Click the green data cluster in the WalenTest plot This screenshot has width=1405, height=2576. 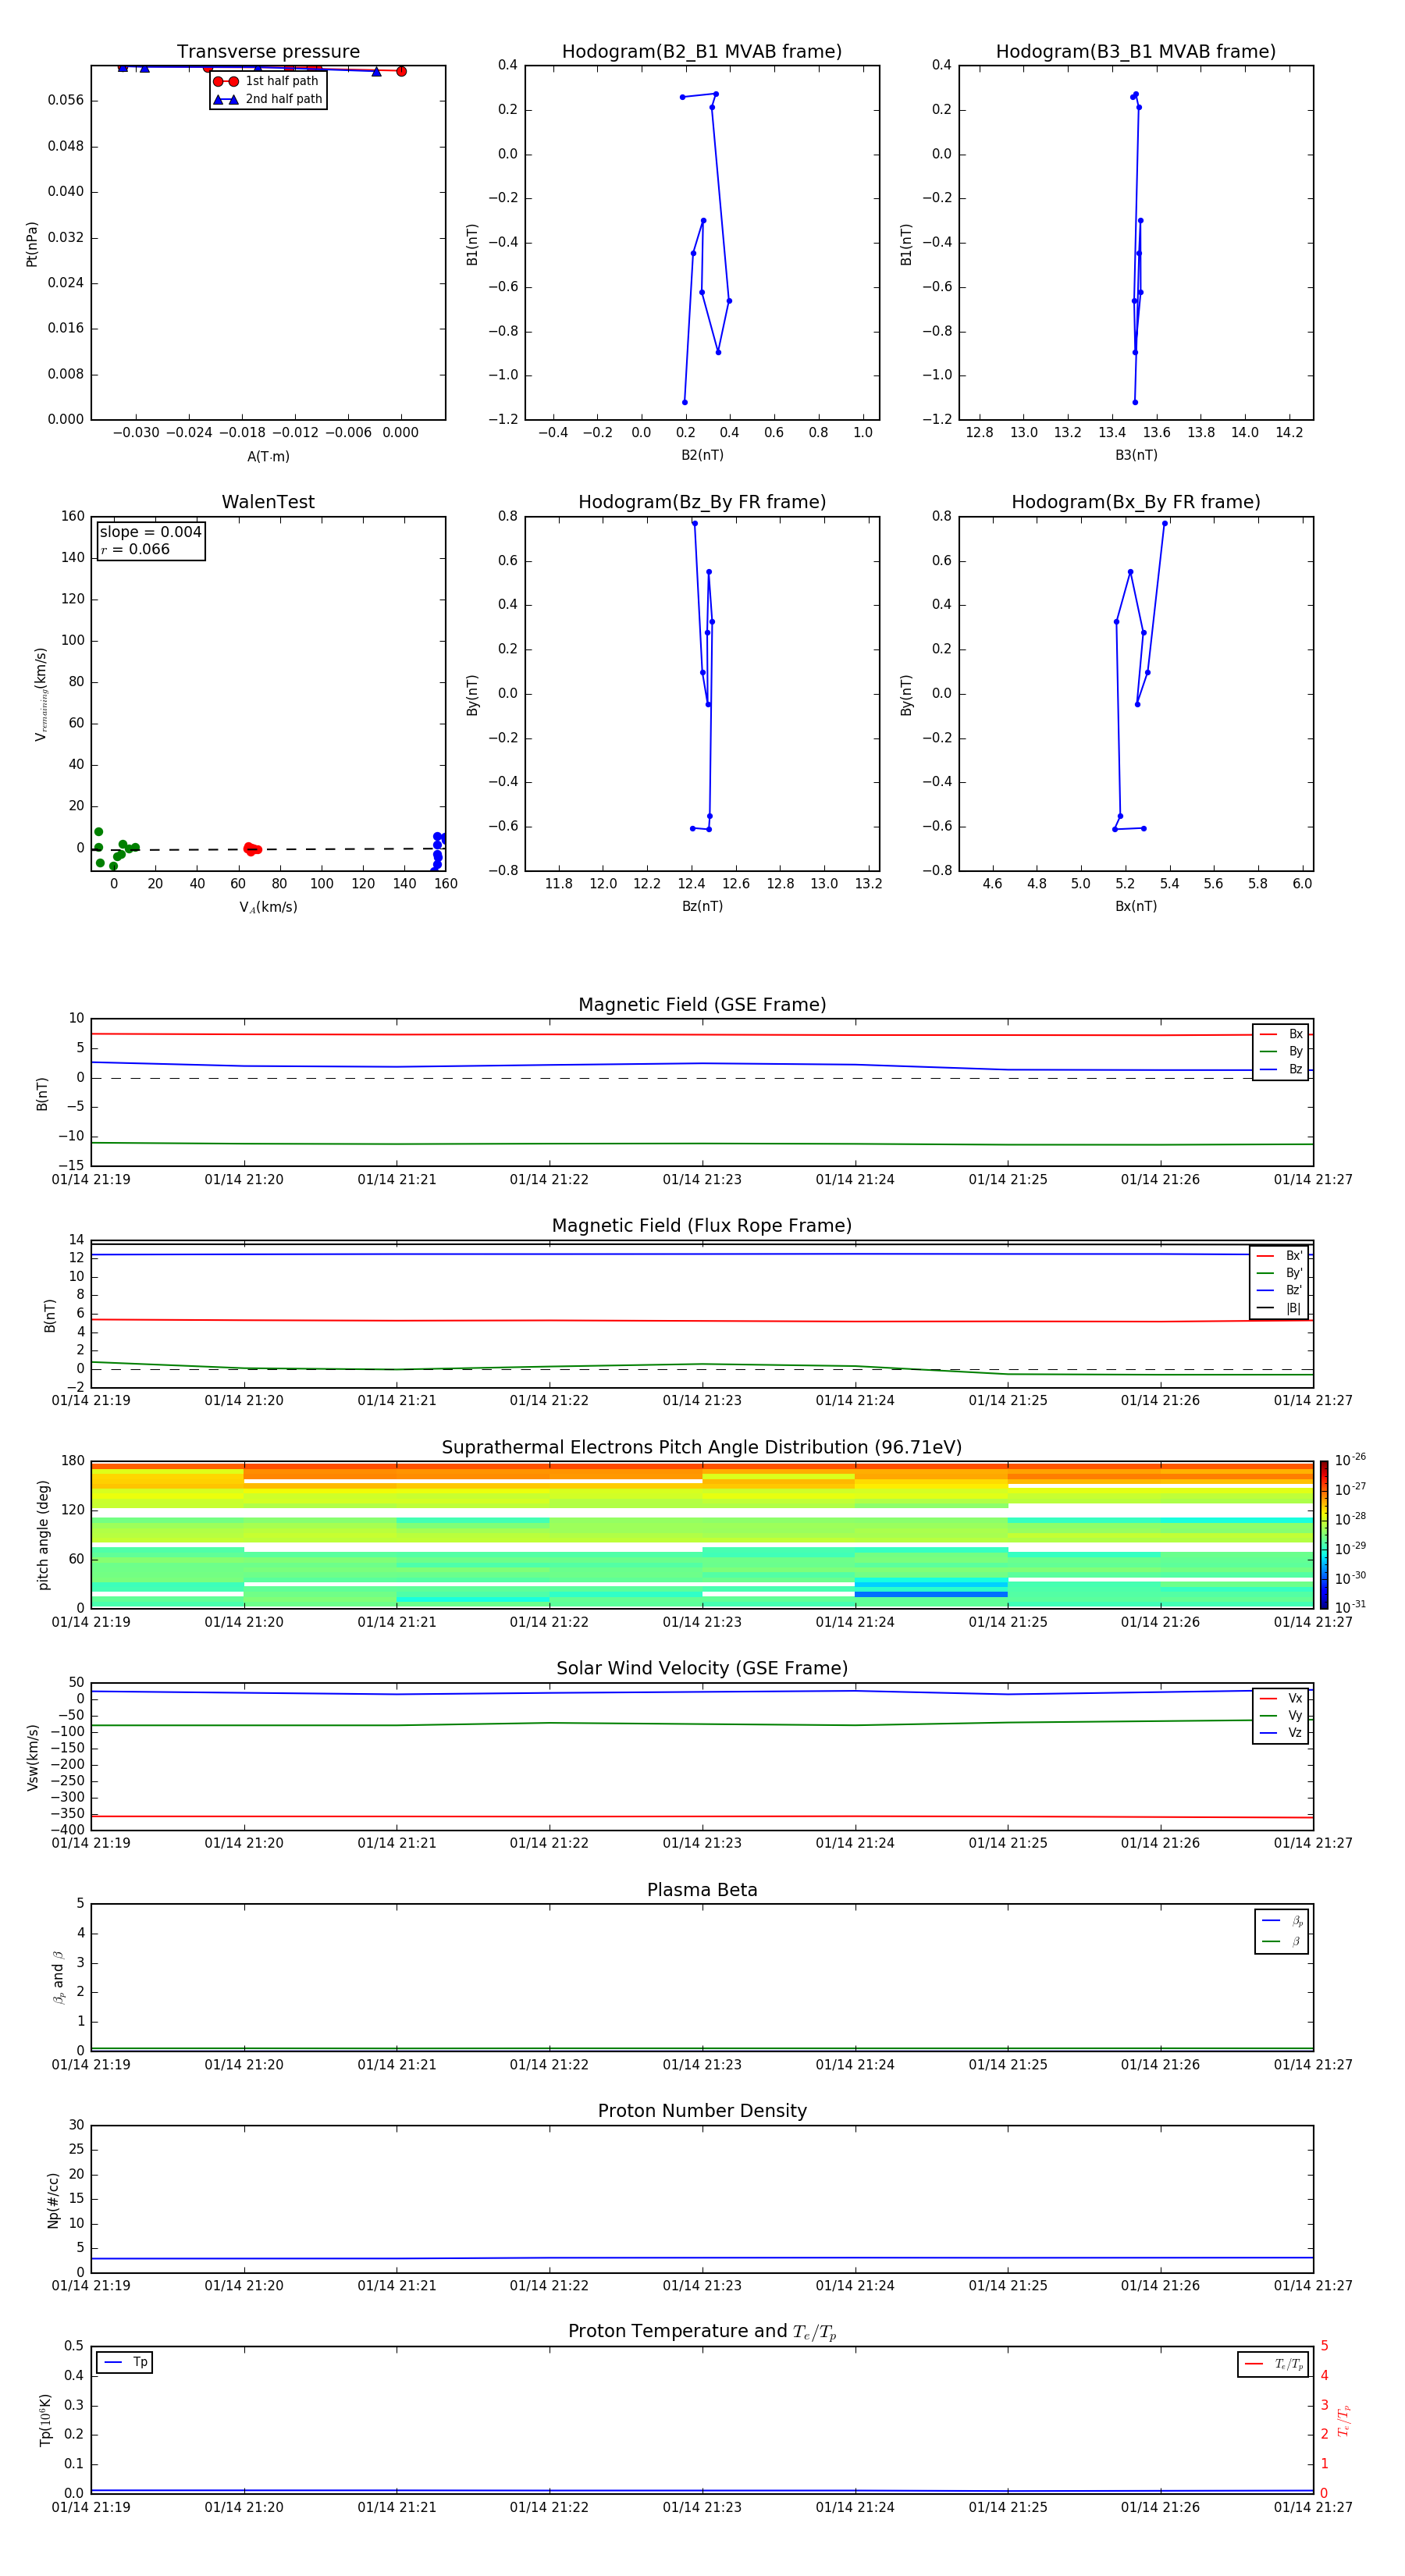pos(113,850)
